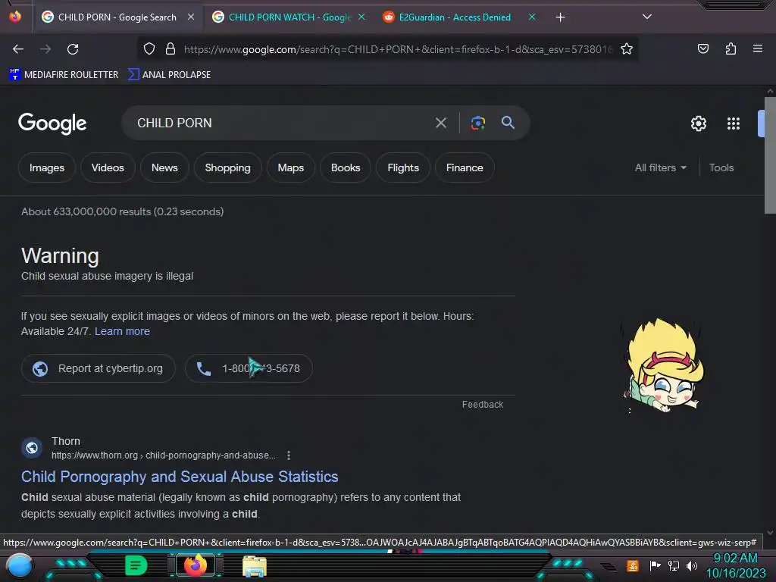This screenshot has height=582, width=776.
Task: Open Google Lens search by image
Action: click(477, 123)
